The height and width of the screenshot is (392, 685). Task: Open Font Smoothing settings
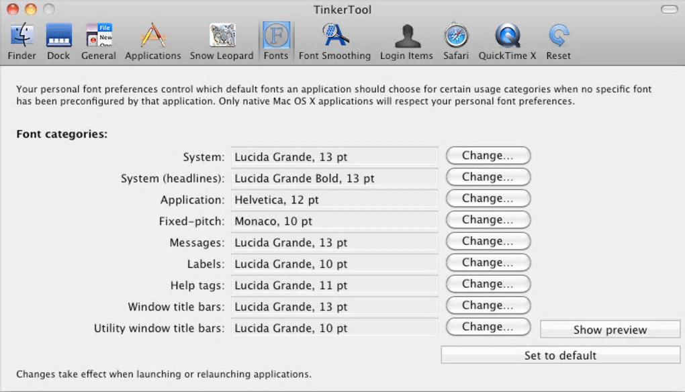334,42
